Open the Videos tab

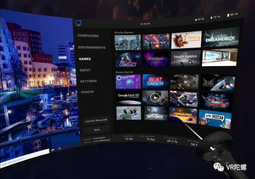(x=87, y=92)
